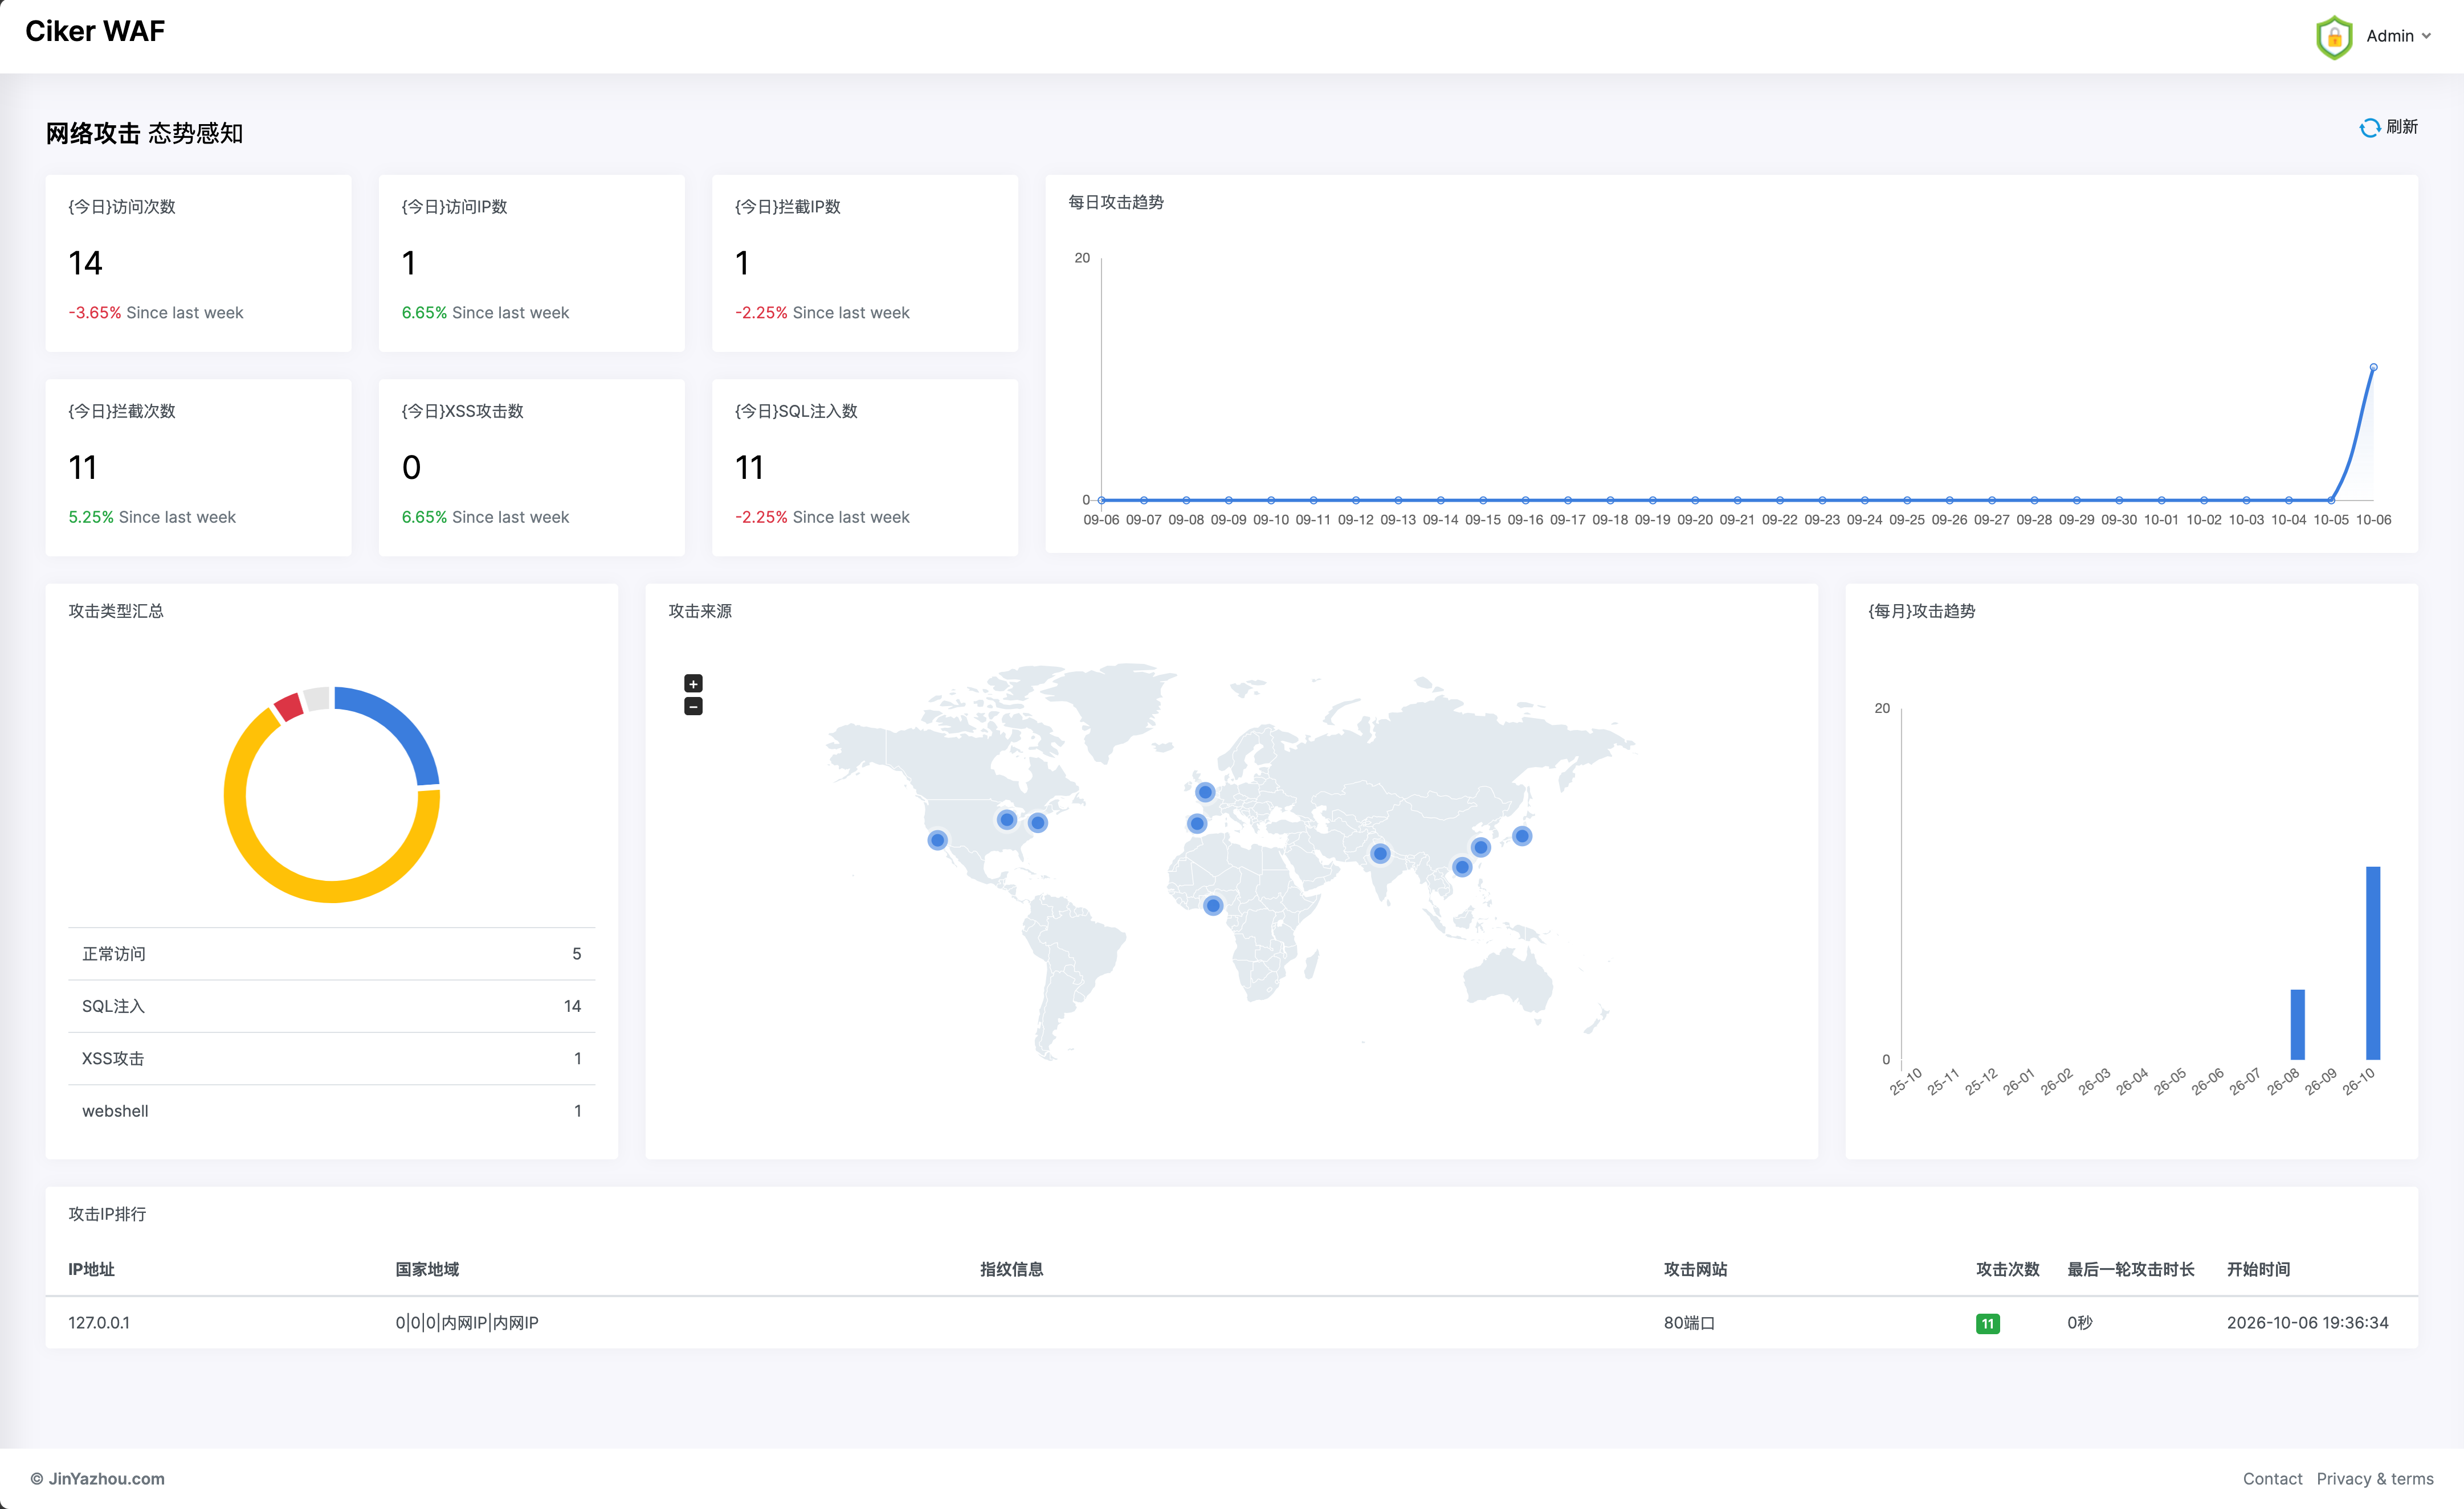Click the grey webshell donut segment
The height and width of the screenshot is (1509, 2464).
pyautogui.click(x=317, y=699)
